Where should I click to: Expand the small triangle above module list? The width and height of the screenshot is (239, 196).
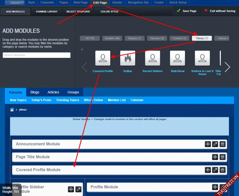click(x=82, y=49)
